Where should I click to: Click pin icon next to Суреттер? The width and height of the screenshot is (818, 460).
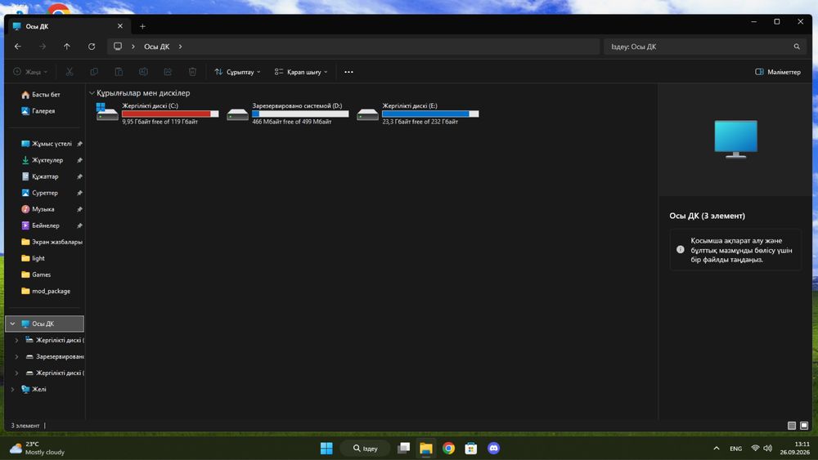(x=80, y=193)
